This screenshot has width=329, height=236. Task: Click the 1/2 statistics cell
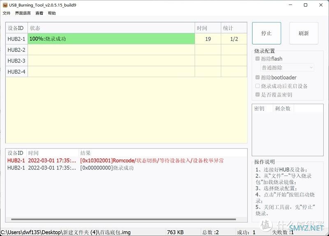(x=234, y=39)
